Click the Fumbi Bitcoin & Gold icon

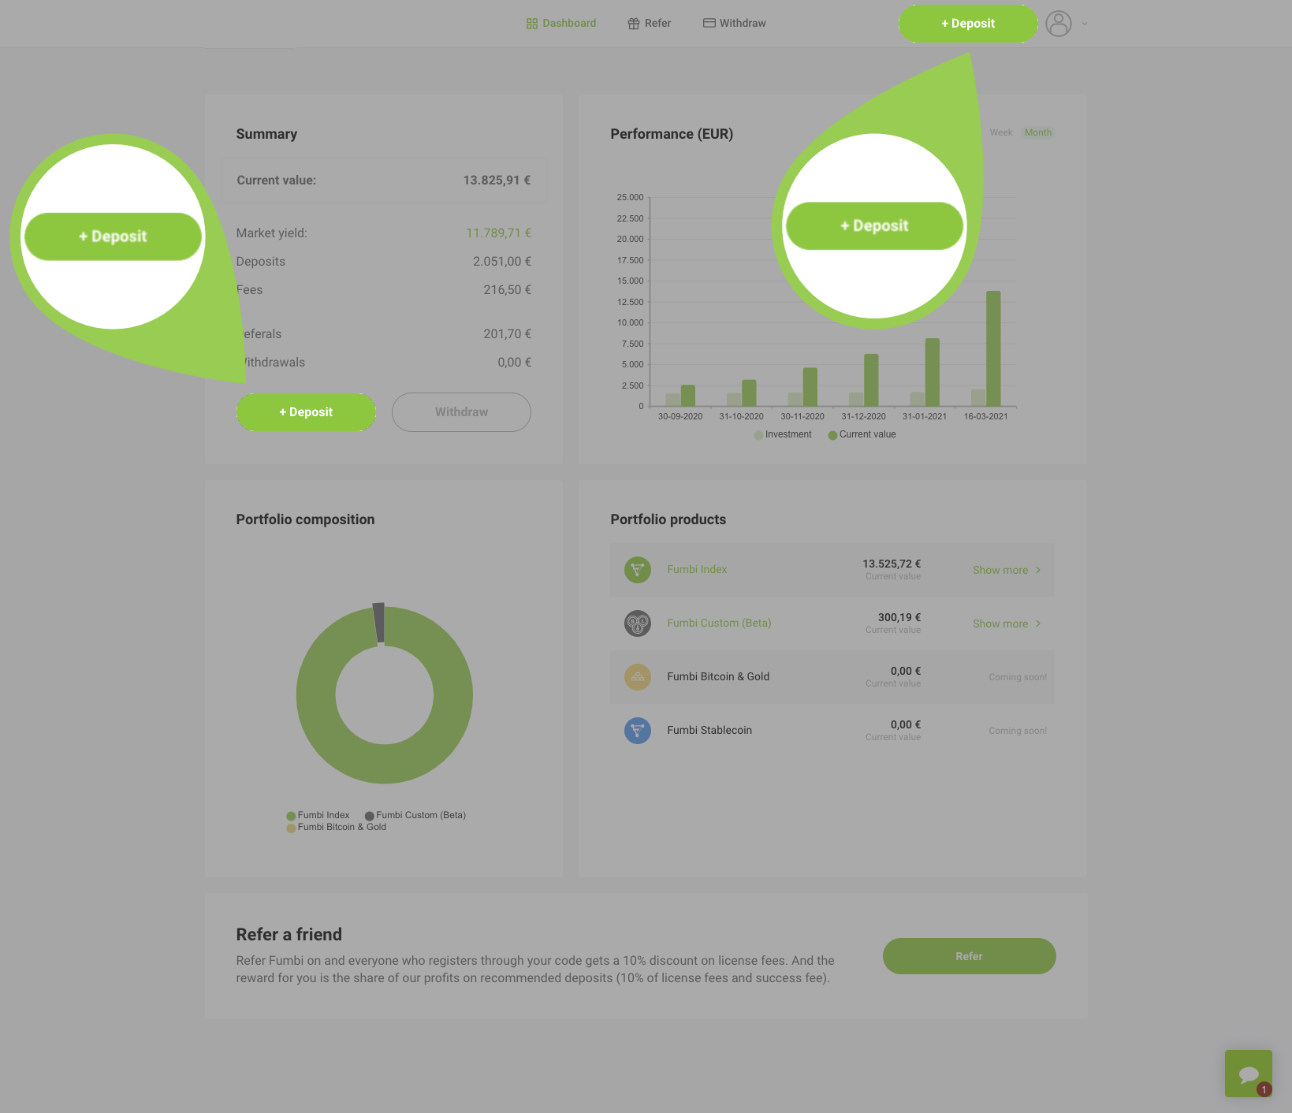pyautogui.click(x=637, y=677)
